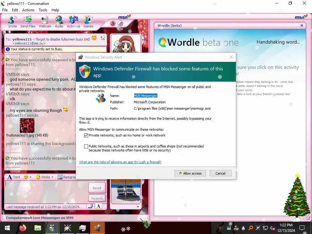Select the Windows Security Alert taskbar button

click(x=97, y=228)
